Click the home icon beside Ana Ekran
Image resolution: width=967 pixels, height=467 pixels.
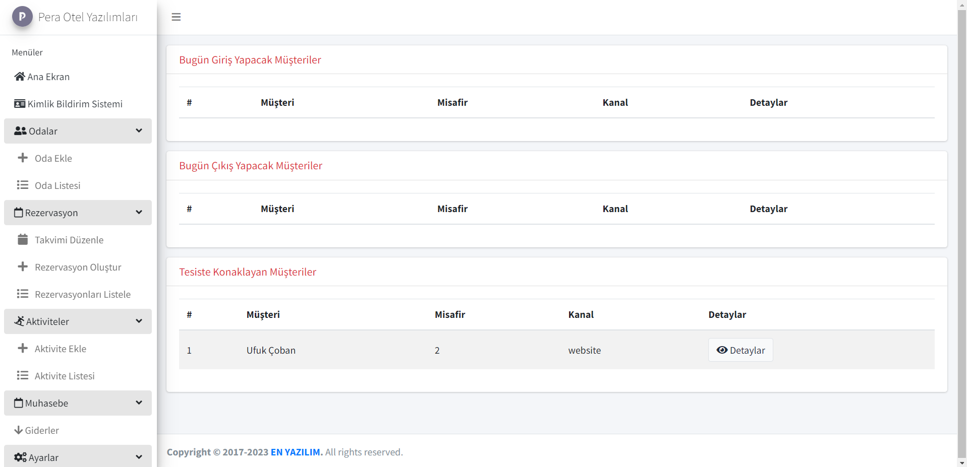[x=20, y=77]
